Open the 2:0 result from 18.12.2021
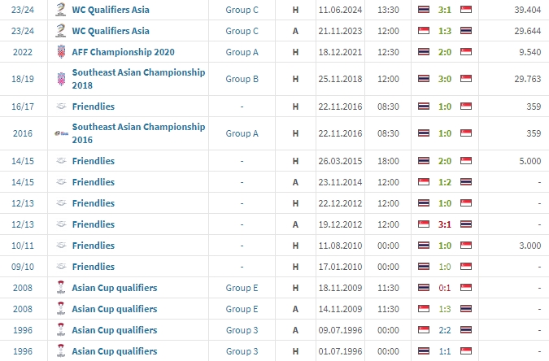 [444, 52]
